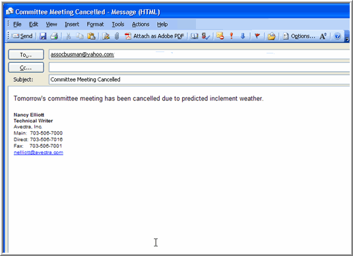Click the blue Help question mark icon
Screen dimensions: 353x256
(x=337, y=36)
